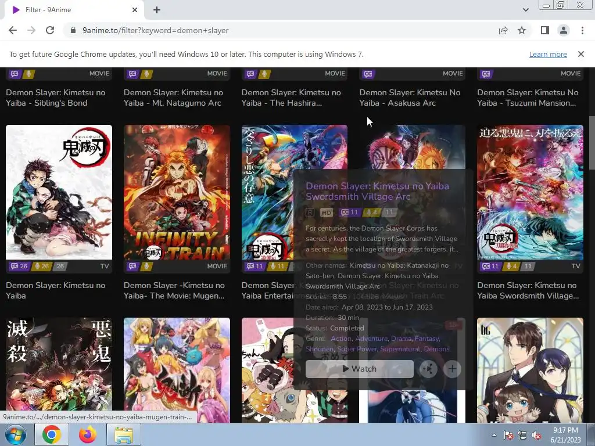
Task: Click the page vertical scrollbar thumb
Action: click(x=592, y=143)
